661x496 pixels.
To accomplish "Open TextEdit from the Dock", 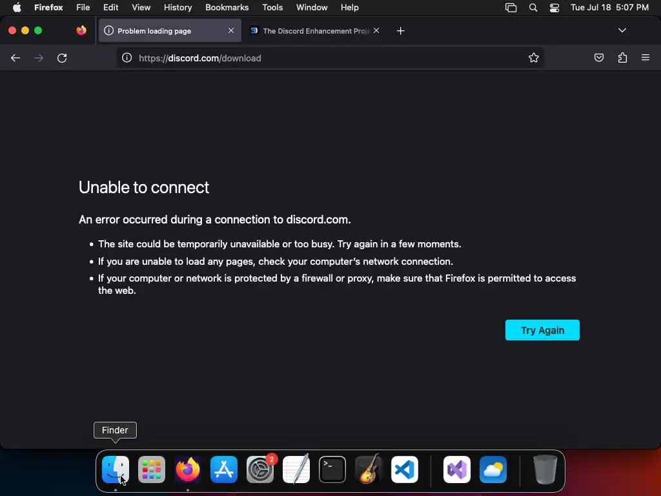I will click(x=296, y=469).
